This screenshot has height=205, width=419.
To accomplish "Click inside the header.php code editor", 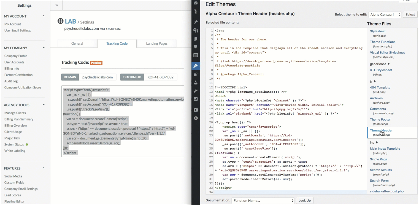I will tap(286, 111).
